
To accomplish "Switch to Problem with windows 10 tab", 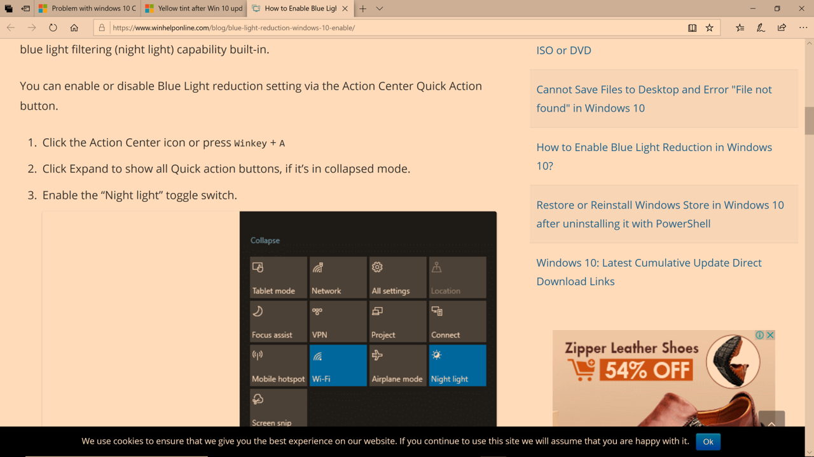I will pos(87,9).
